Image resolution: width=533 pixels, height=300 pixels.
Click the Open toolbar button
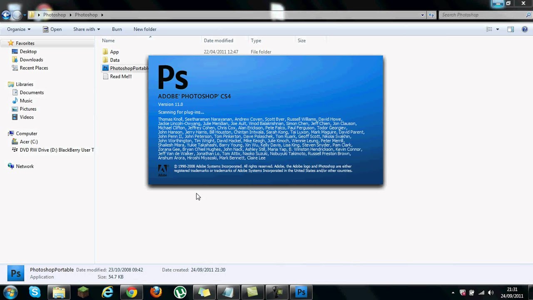(52, 29)
